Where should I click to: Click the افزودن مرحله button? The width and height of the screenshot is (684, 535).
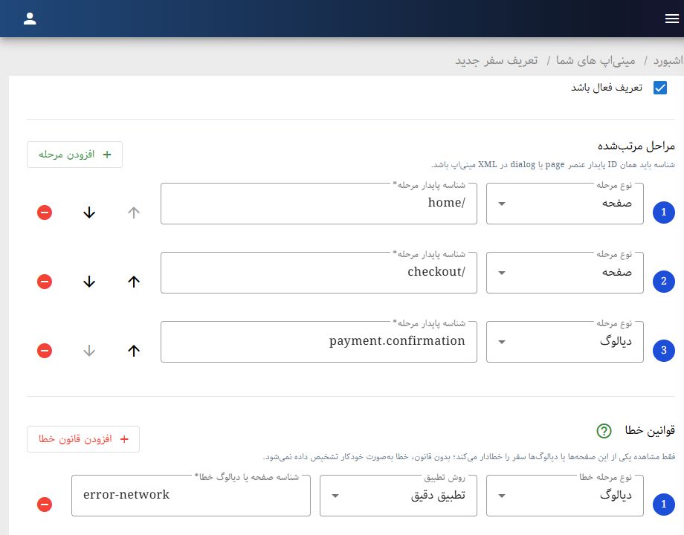pyautogui.click(x=74, y=155)
